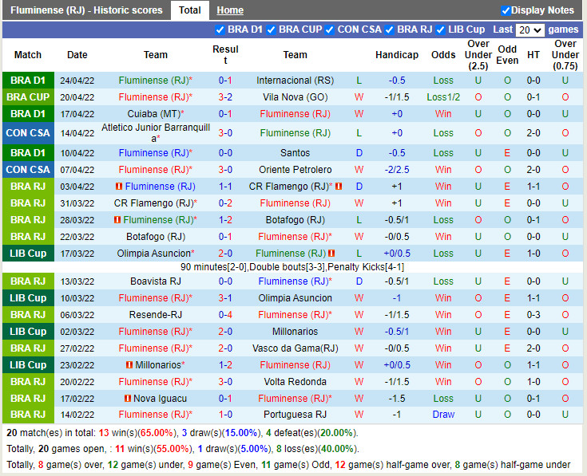This screenshot has width=587, height=476.
Task: Click the BRA CUP league badge on 20/04/22
Action: pyautogui.click(x=28, y=97)
